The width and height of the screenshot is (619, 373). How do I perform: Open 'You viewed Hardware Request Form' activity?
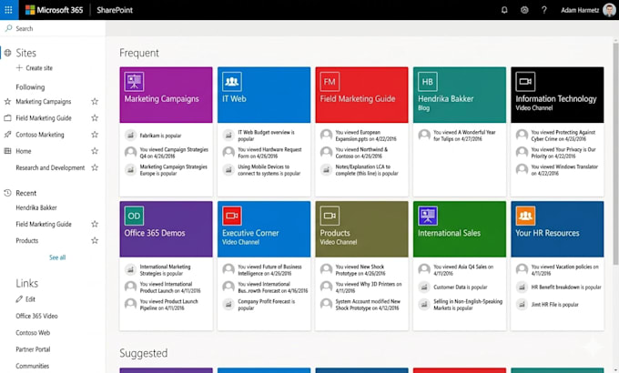[269, 152]
